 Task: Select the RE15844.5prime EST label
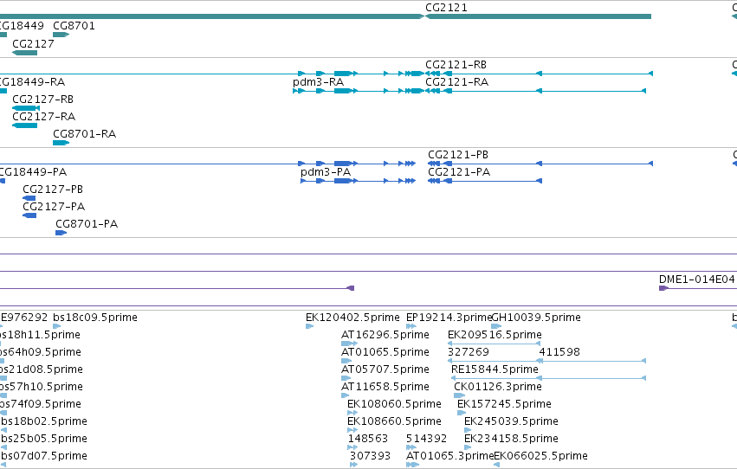(495, 369)
